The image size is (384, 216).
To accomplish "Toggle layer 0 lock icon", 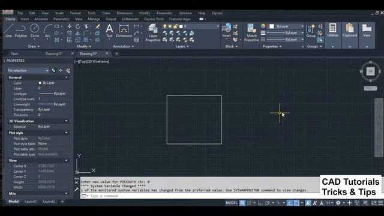I will (x=175, y=26).
